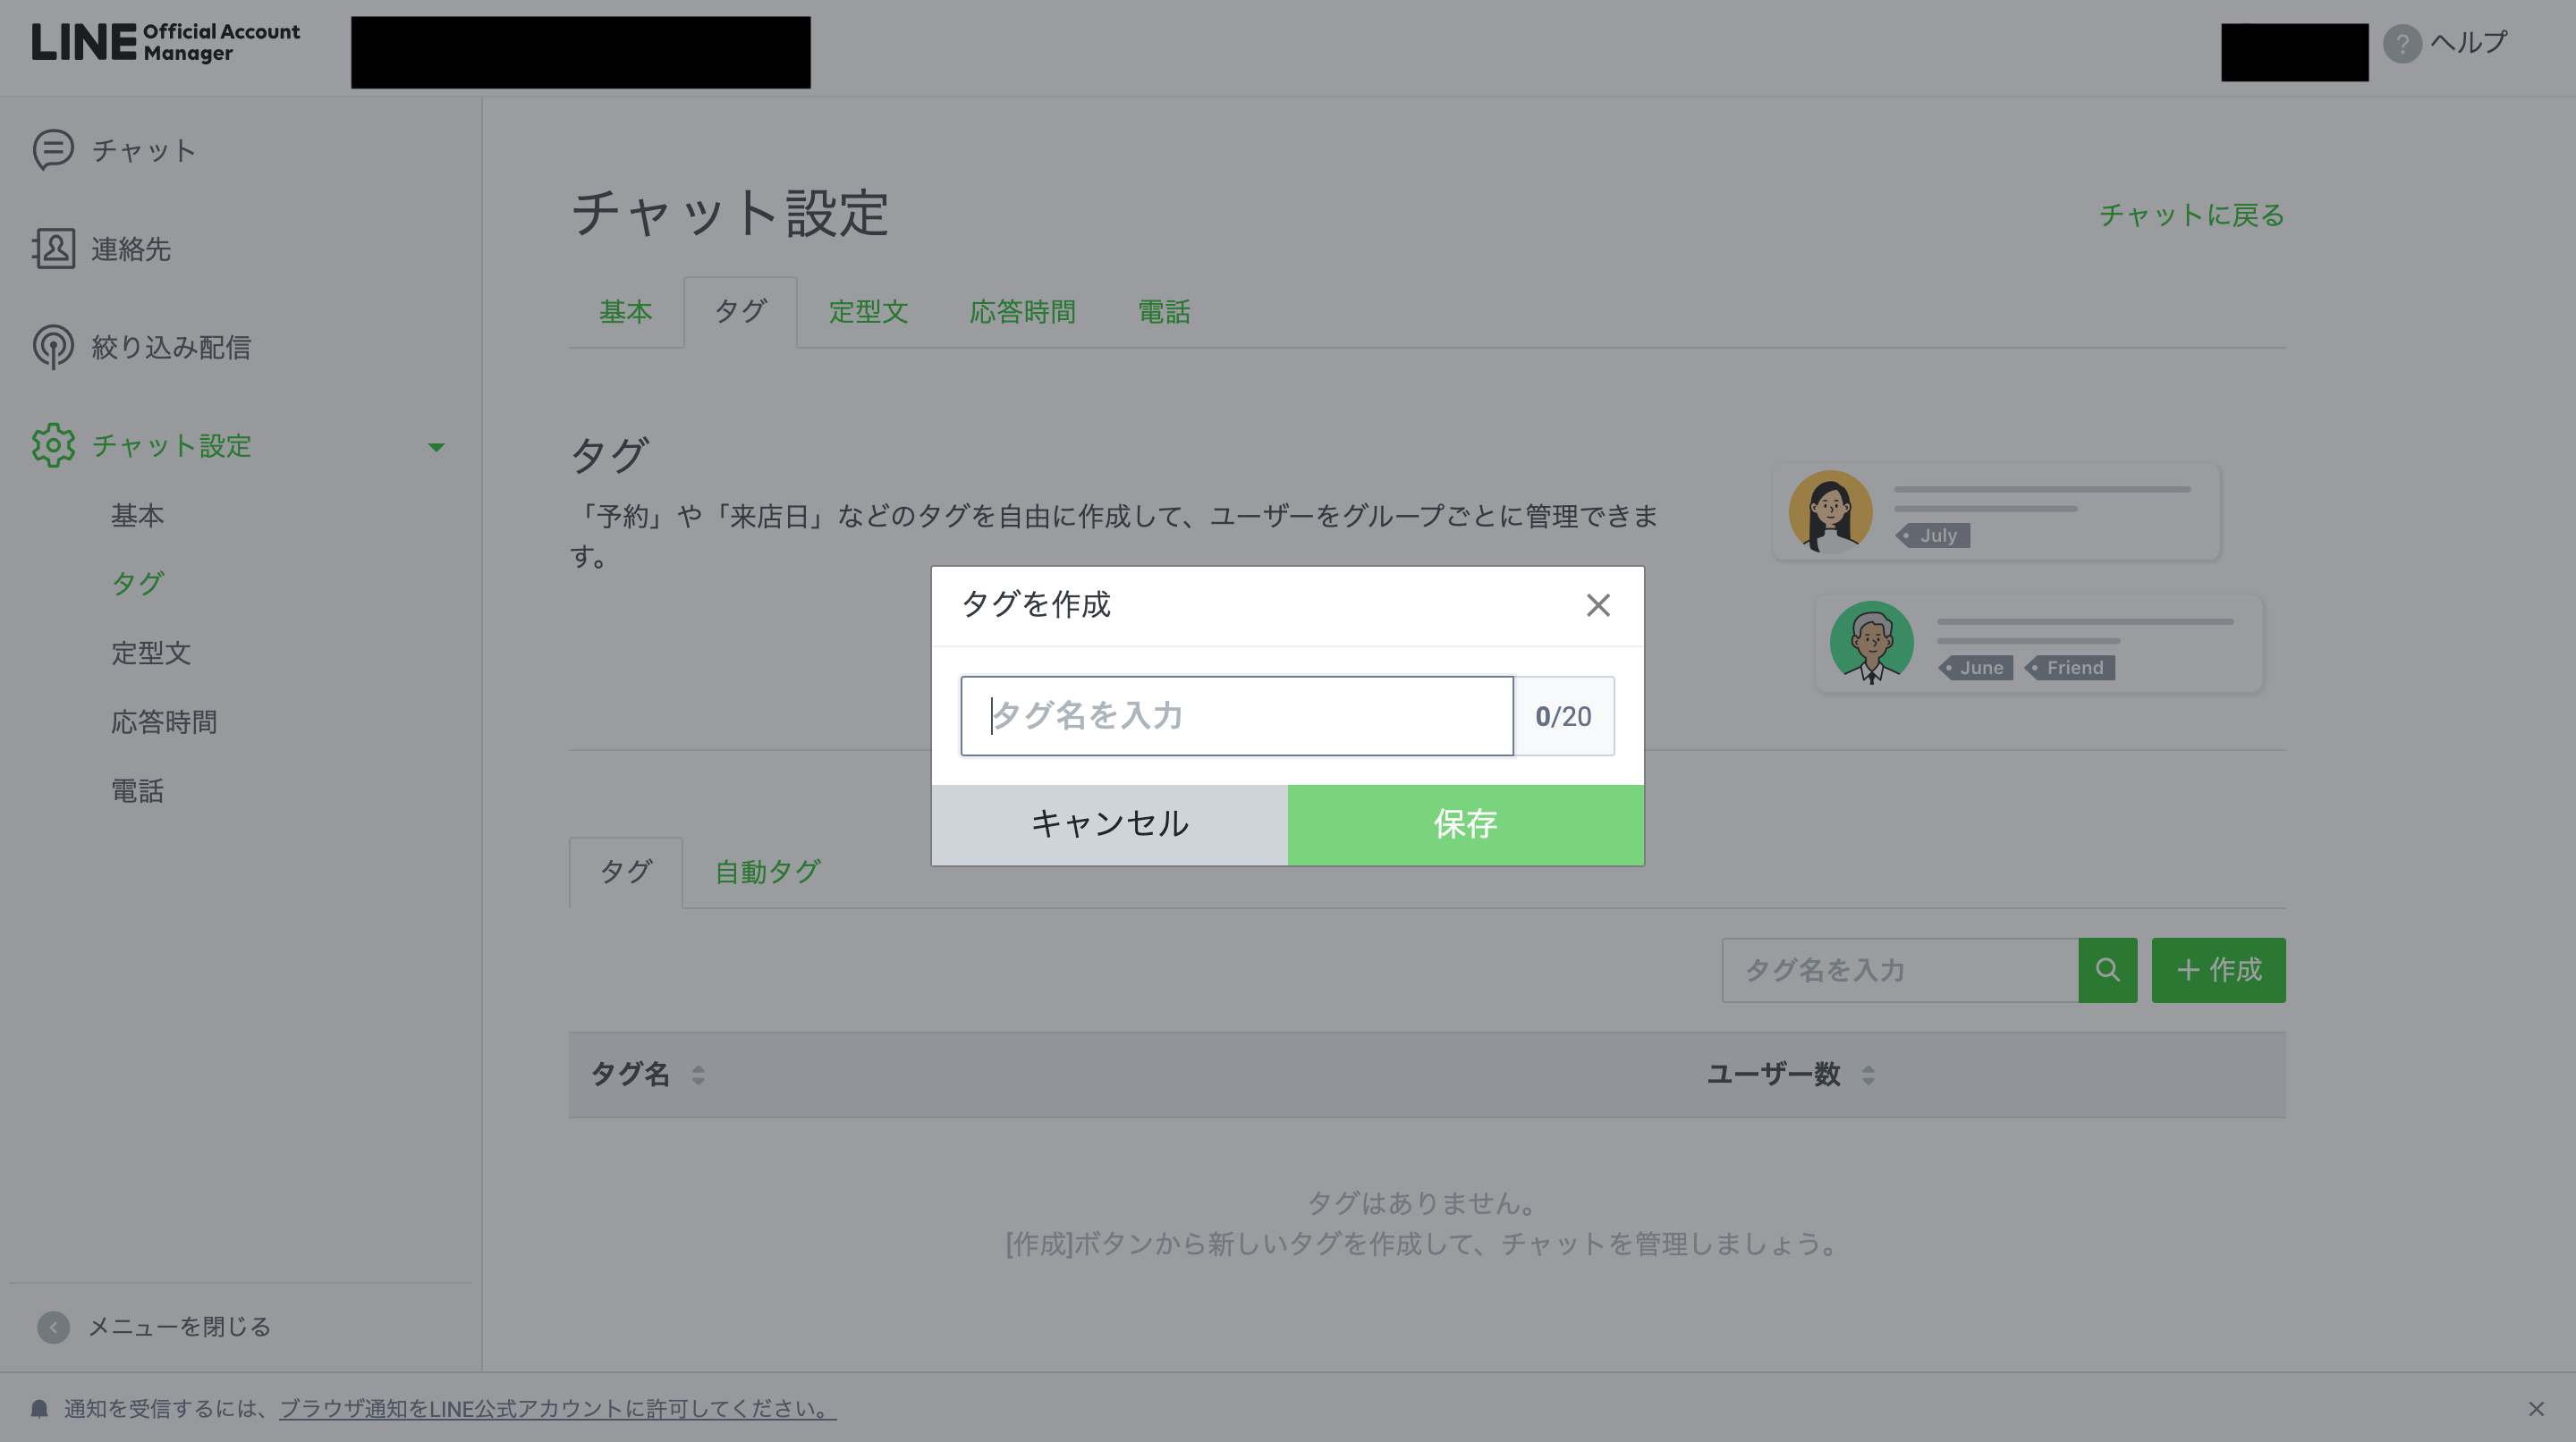
Task: Click the チャット設定 gear icon
Action: point(53,446)
